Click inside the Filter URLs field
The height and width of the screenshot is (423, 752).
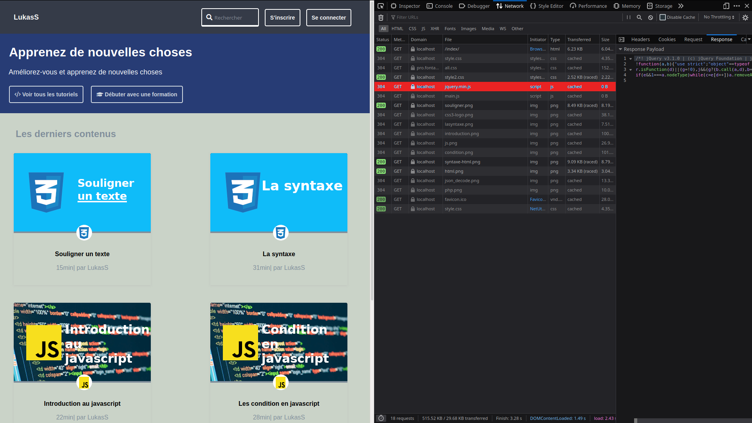coord(407,17)
